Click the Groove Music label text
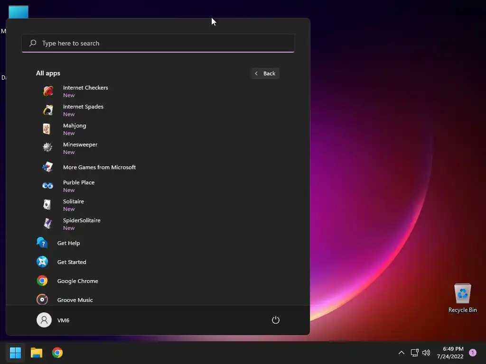Viewport: 486px width, 364px height. coord(75,300)
